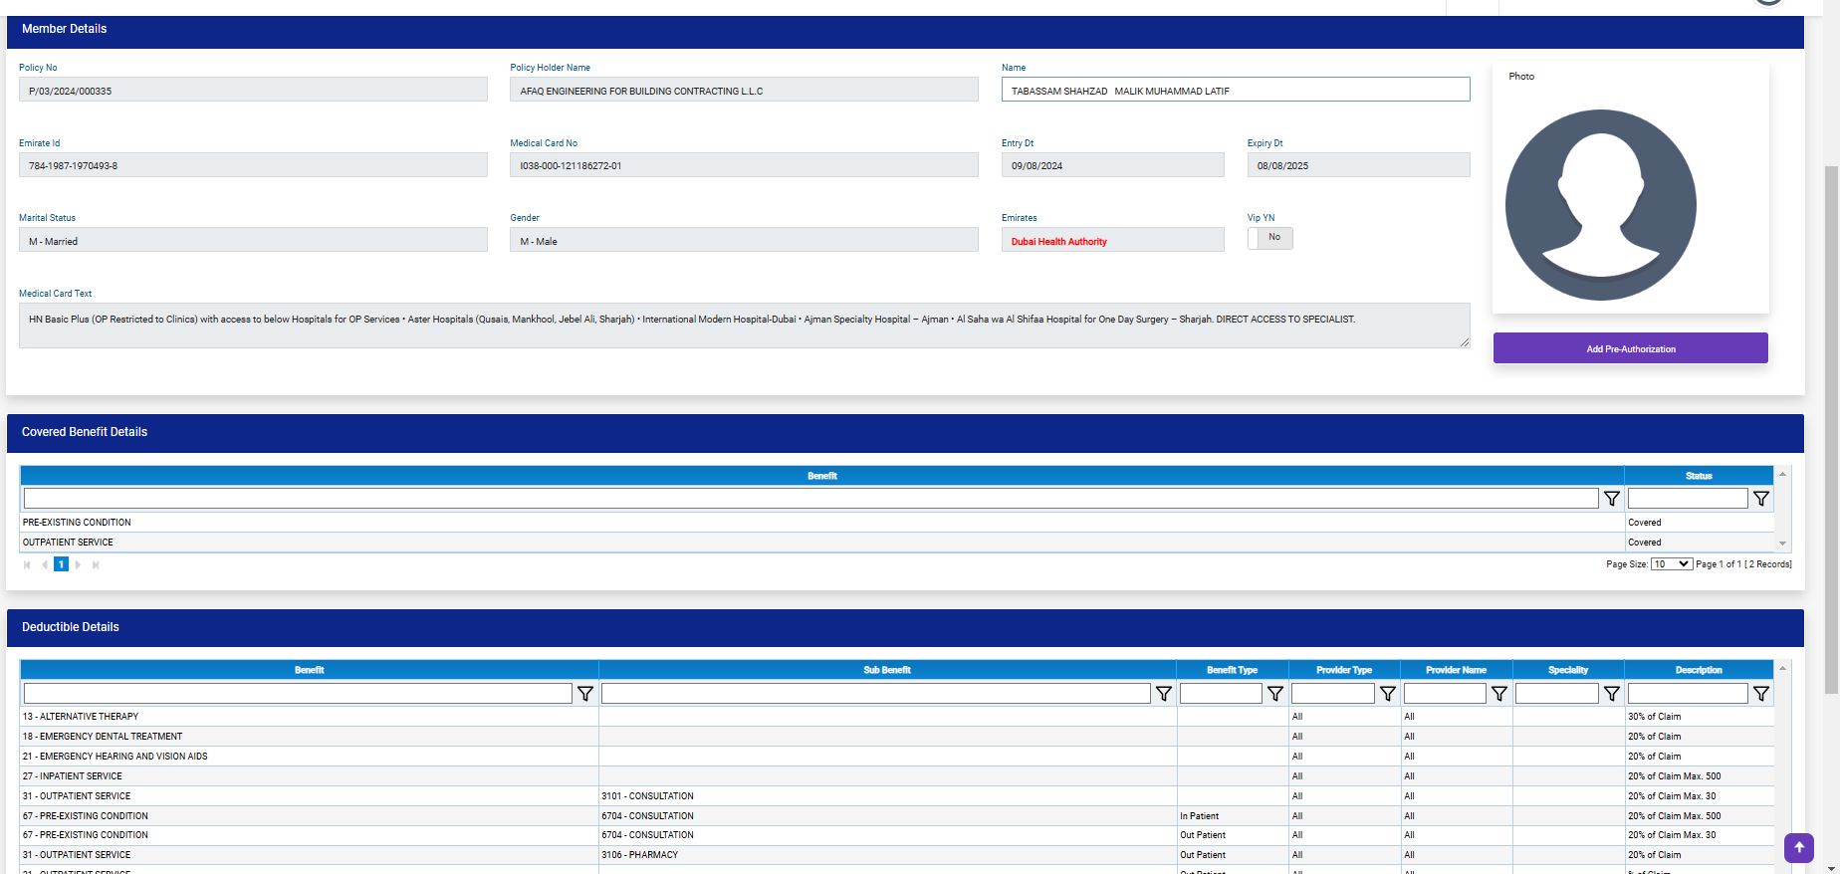Click filter icon for Provider Type column
Viewport: 1840px width, 874px height.
[1387, 694]
